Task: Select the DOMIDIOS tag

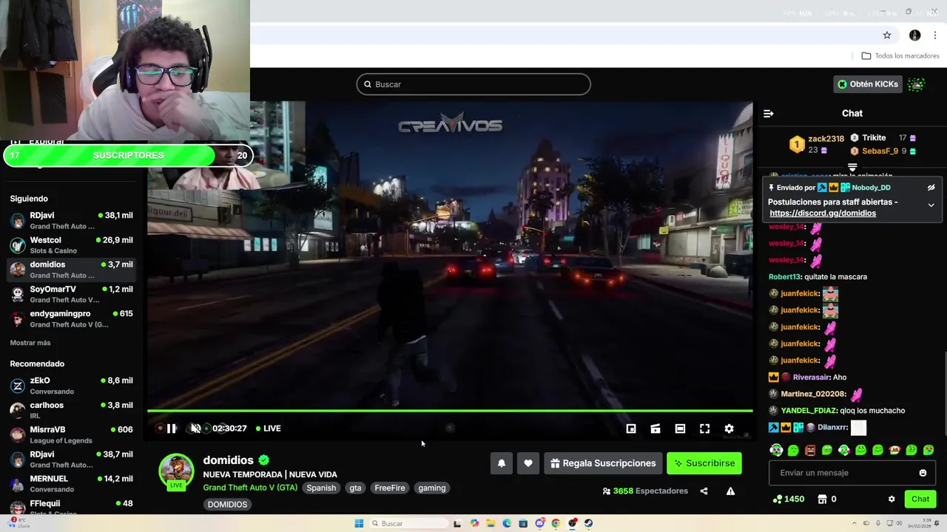Action: tap(227, 505)
